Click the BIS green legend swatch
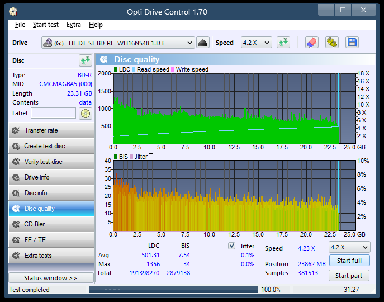This screenshot has width=384, height=302. tap(116, 157)
